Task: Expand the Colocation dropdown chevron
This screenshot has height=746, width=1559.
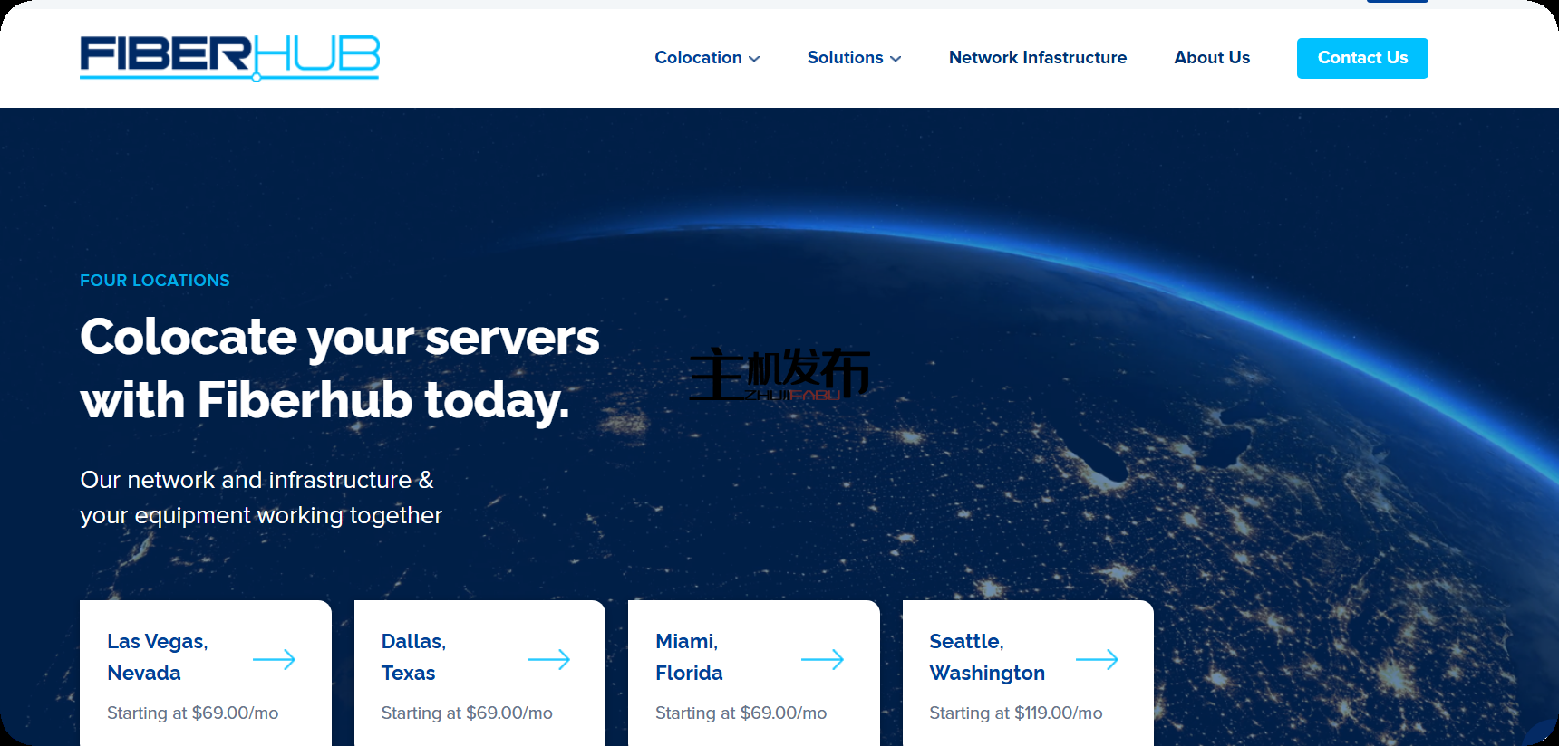Action: [x=754, y=59]
